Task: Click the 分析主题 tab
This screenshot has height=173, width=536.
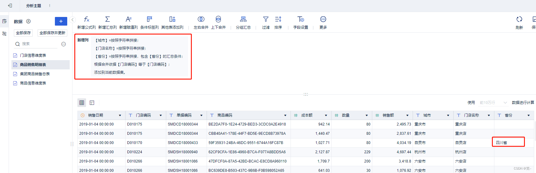Action: pyautogui.click(x=33, y=6)
